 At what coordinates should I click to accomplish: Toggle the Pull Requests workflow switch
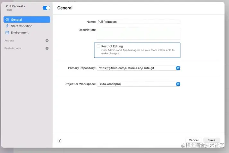(x=46, y=8)
